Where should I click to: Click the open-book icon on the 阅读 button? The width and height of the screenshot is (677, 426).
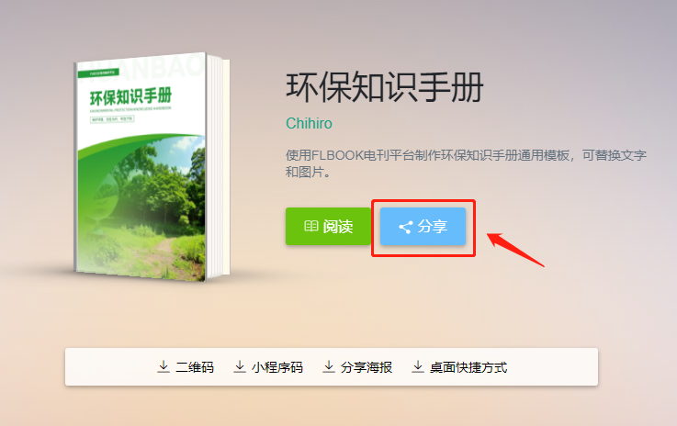(x=310, y=226)
